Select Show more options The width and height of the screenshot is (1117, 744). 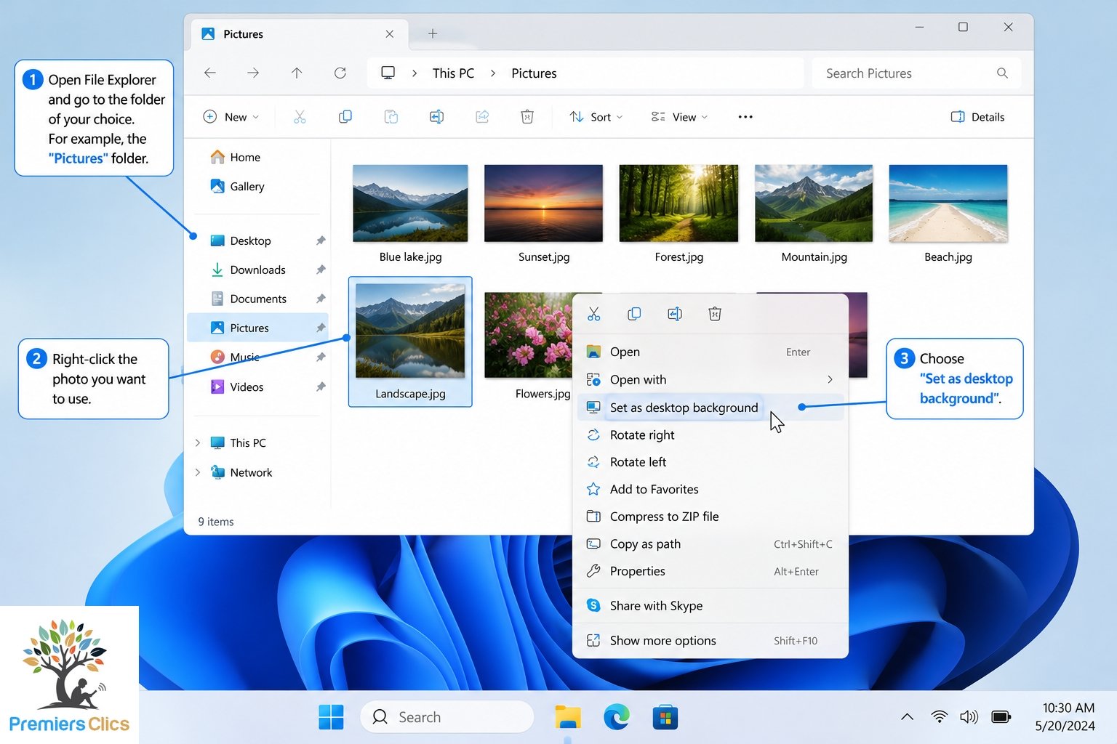click(x=710, y=640)
